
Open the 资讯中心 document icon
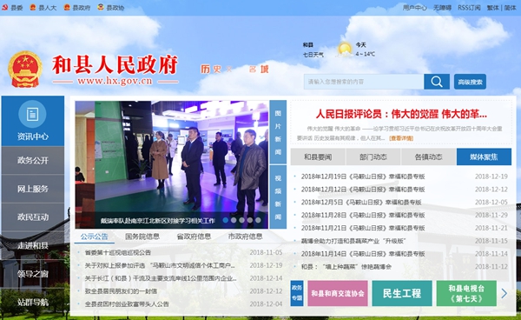click(x=33, y=114)
